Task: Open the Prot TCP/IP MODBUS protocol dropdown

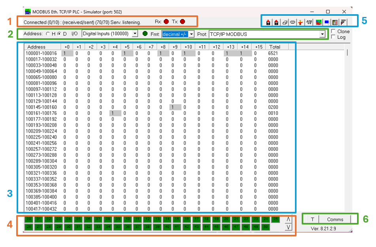Action: tap(322, 34)
